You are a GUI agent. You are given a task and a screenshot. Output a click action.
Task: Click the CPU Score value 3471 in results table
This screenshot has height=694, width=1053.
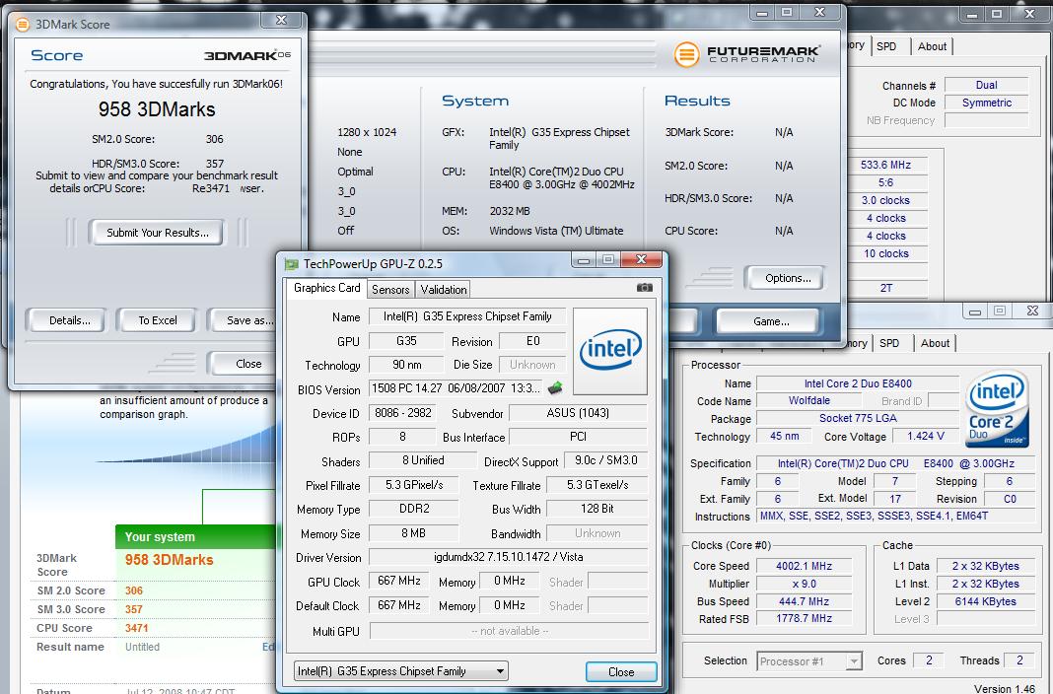click(136, 628)
